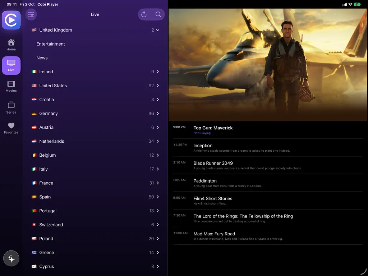Screen dimensions: 368x276
Task: Expand the Belgium channel group
Action: (95, 155)
